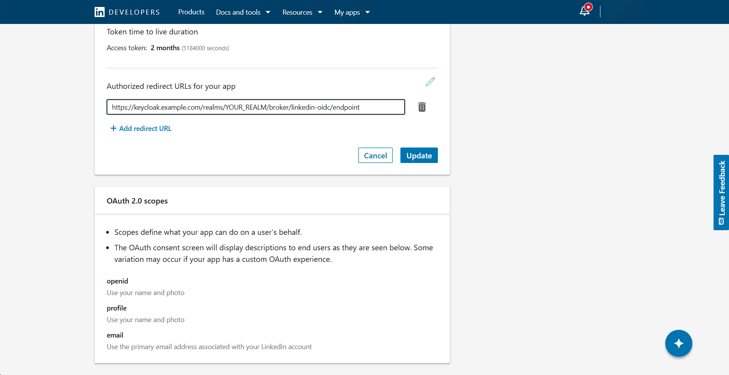Click the '(5184000 seconds)' text
Image resolution: width=729 pixels, height=375 pixels.
click(205, 48)
